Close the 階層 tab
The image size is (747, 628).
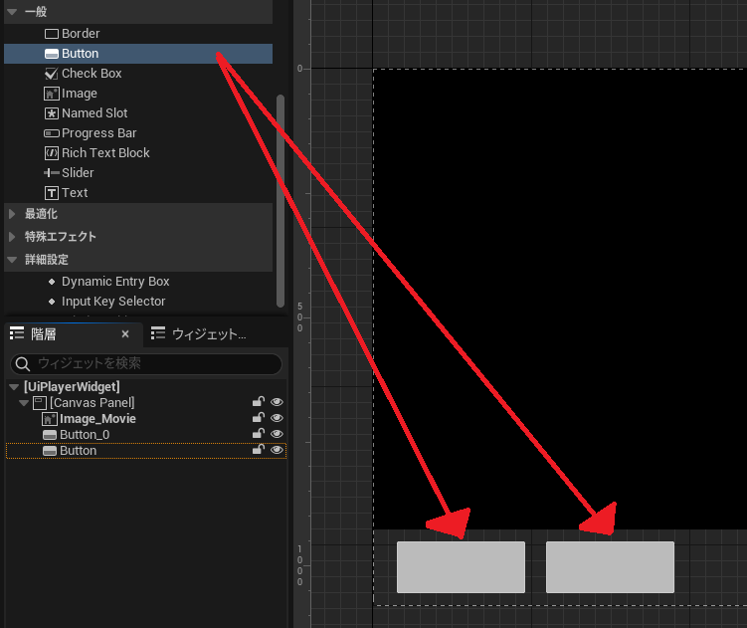coord(125,333)
